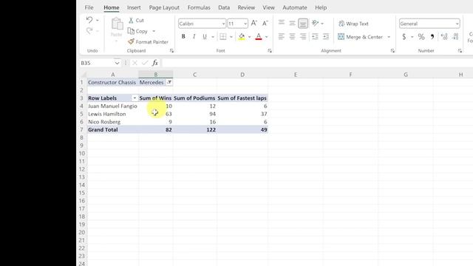Viewport: 473px width, 266px height.
Task: Open Row Labels filter dropdown
Action: tap(135, 98)
